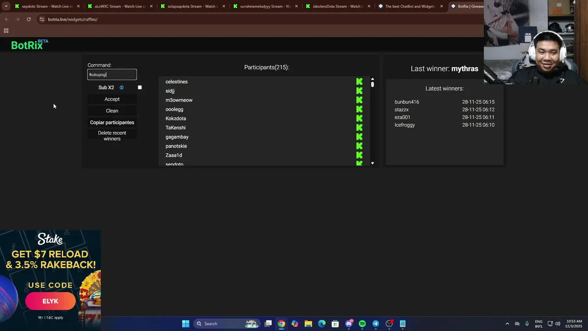
Task: Click the Kick icon next to ooolegg
Action: [359, 109]
